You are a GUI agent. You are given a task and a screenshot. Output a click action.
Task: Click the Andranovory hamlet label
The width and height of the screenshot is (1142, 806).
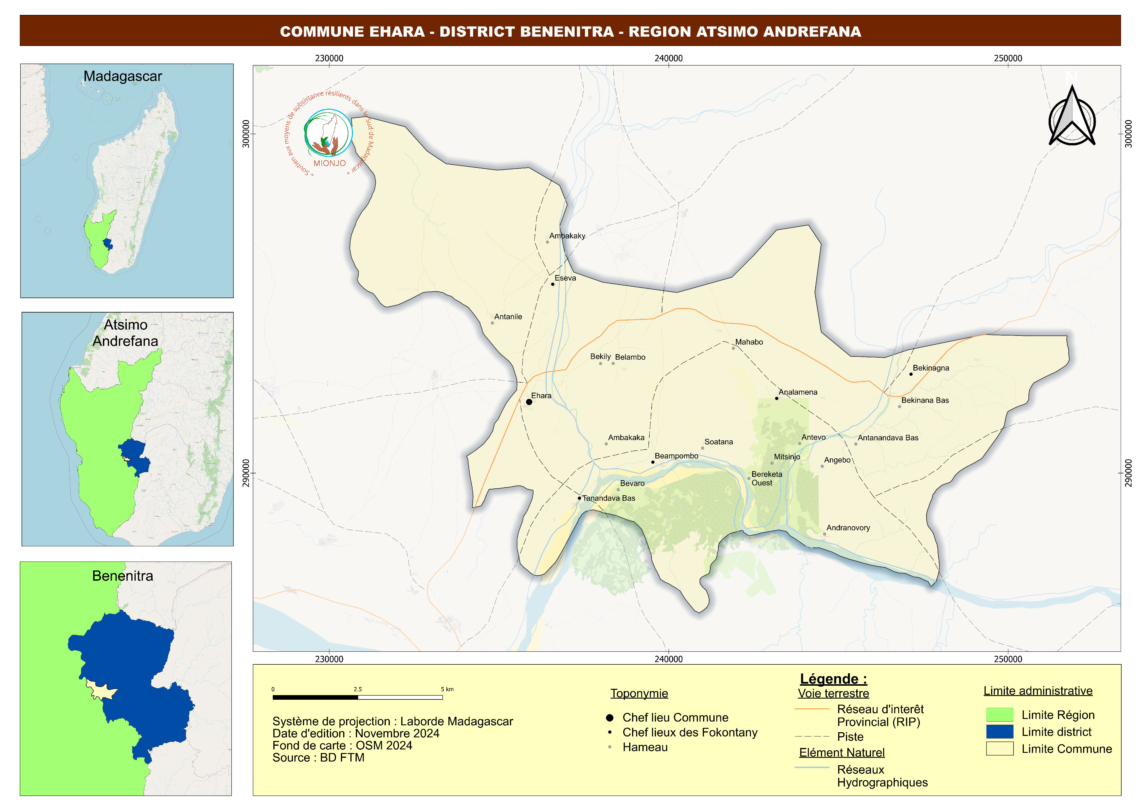tap(848, 528)
